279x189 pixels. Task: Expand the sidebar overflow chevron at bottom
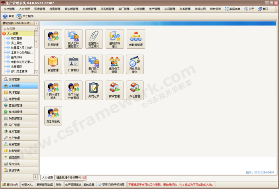[35, 176]
